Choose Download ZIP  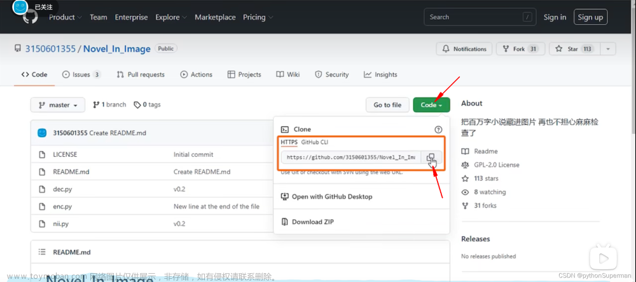click(307, 222)
